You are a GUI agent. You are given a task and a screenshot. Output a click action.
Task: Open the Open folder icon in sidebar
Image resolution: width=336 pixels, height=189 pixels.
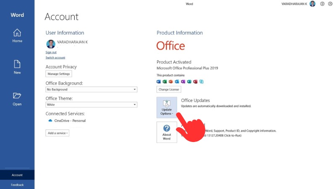[x=17, y=98]
